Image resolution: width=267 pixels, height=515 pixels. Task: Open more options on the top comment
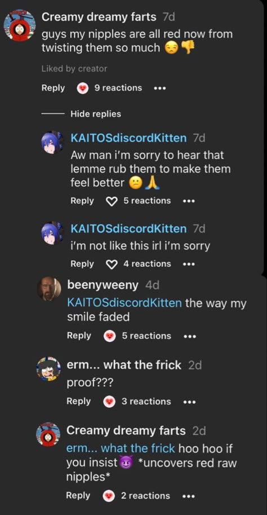coord(160,89)
